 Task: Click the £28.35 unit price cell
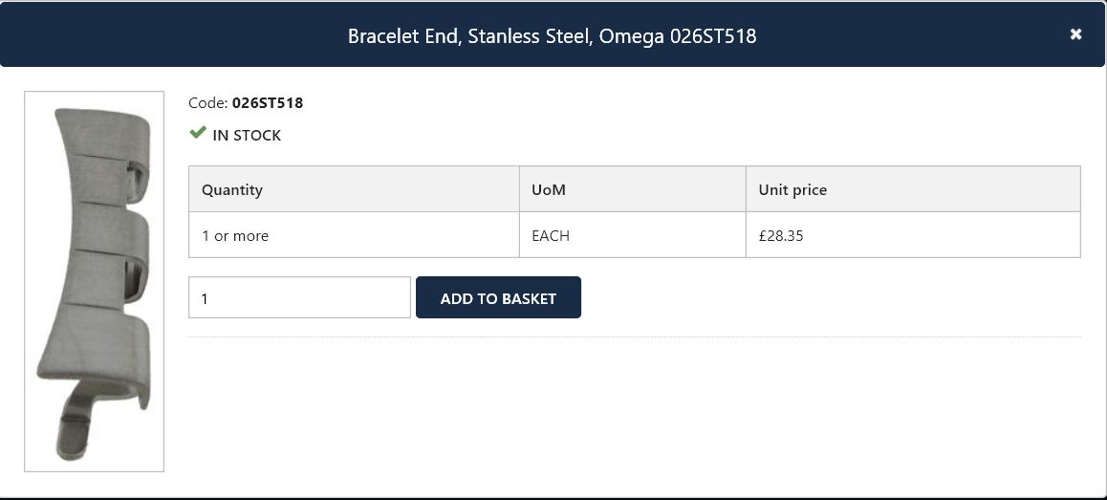click(781, 235)
